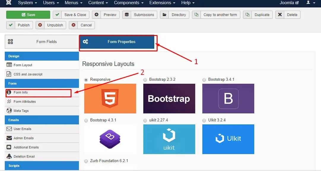321x171 pixels.
Task: Click the User Emails envelope icon
Action: 9,129
